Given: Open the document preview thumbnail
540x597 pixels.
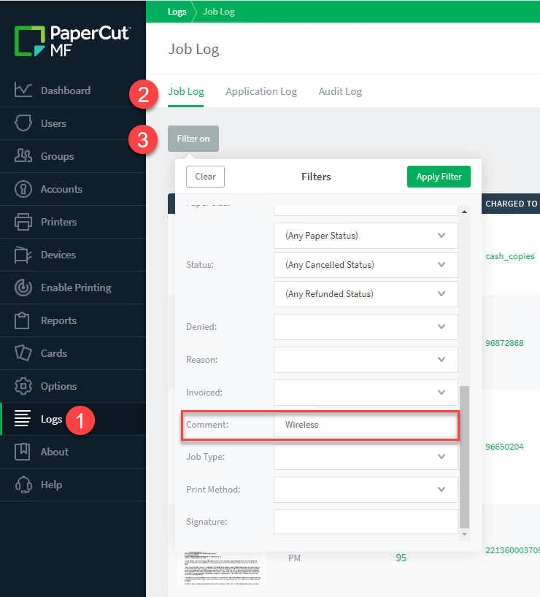Looking at the screenshot, I should coord(223,567).
